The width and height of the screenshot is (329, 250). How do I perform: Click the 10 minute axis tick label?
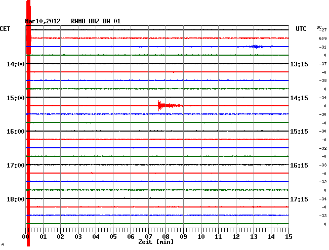click(201, 237)
